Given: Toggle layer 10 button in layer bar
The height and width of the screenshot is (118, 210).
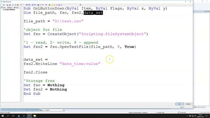Looking at the screenshot, I should pyautogui.click(x=26, y=110).
